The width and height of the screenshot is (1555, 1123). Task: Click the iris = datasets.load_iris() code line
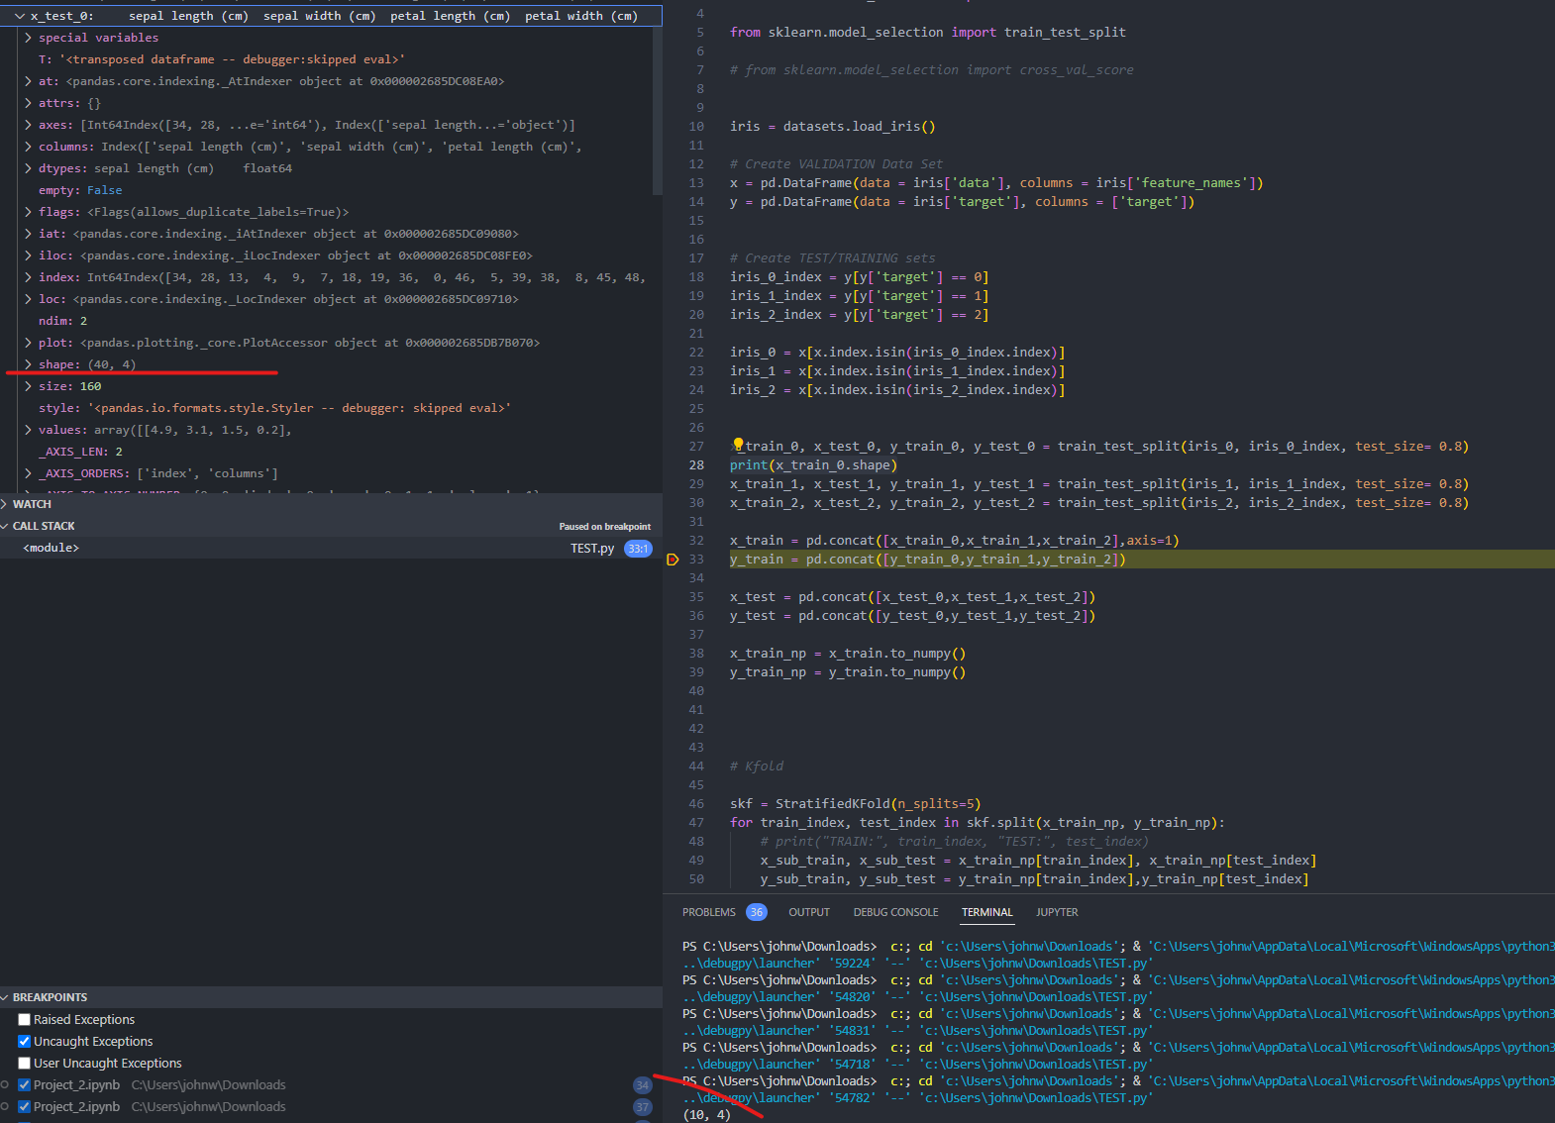832,127
